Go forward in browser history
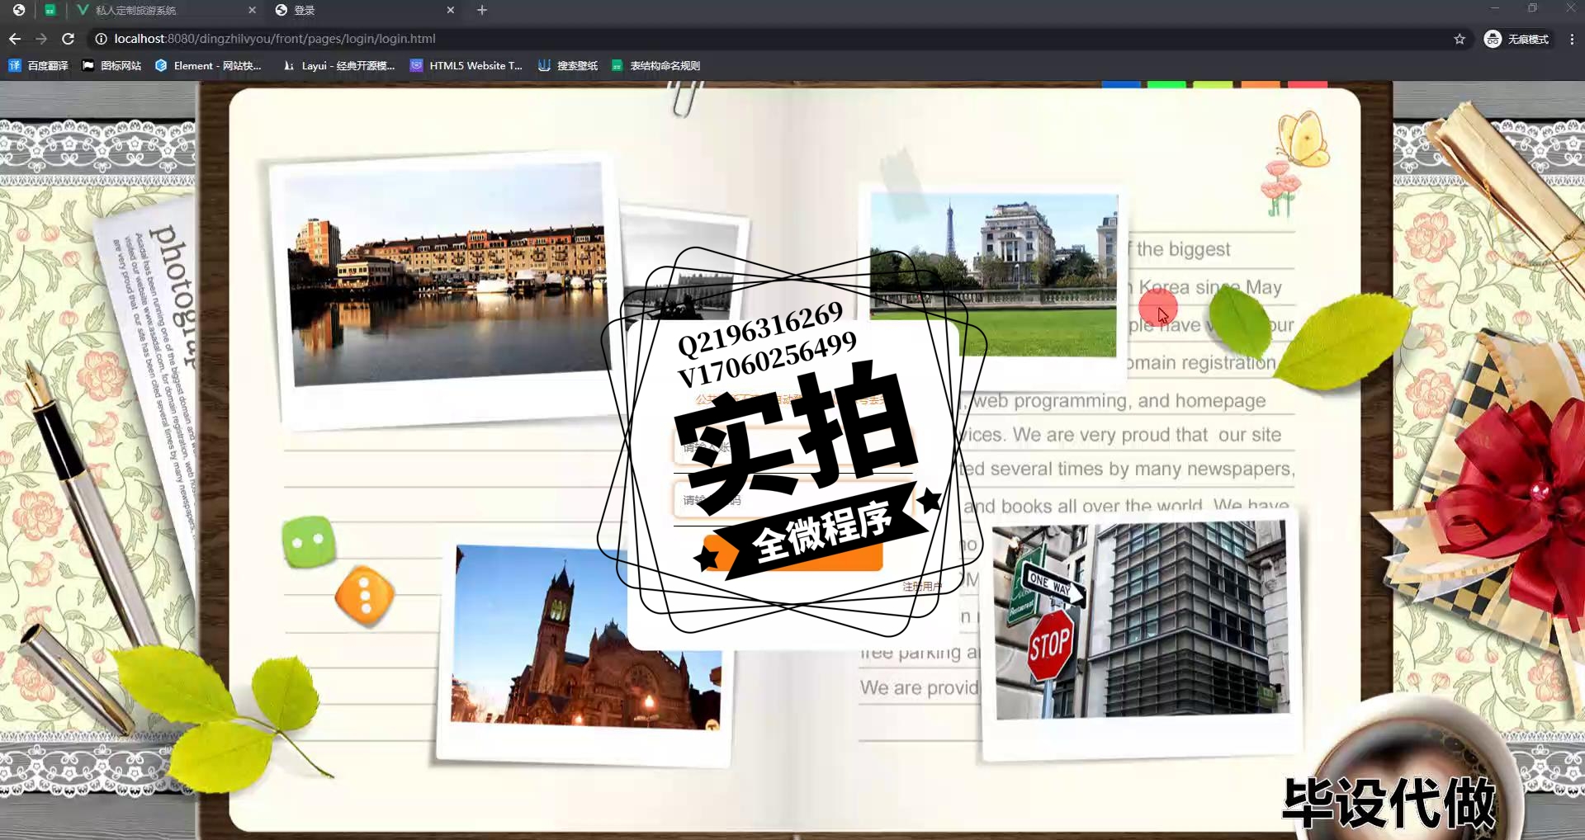 tap(41, 39)
